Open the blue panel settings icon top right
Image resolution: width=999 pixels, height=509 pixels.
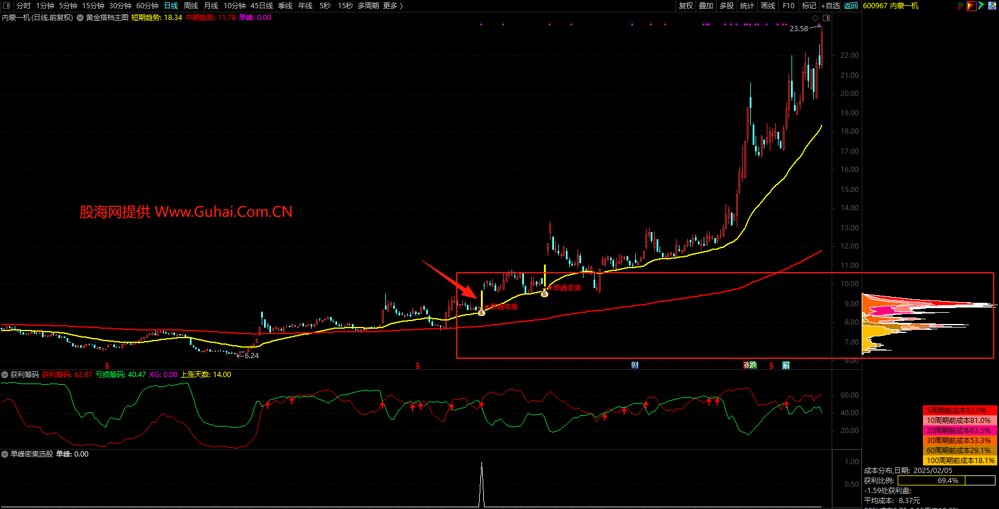tap(992, 5)
